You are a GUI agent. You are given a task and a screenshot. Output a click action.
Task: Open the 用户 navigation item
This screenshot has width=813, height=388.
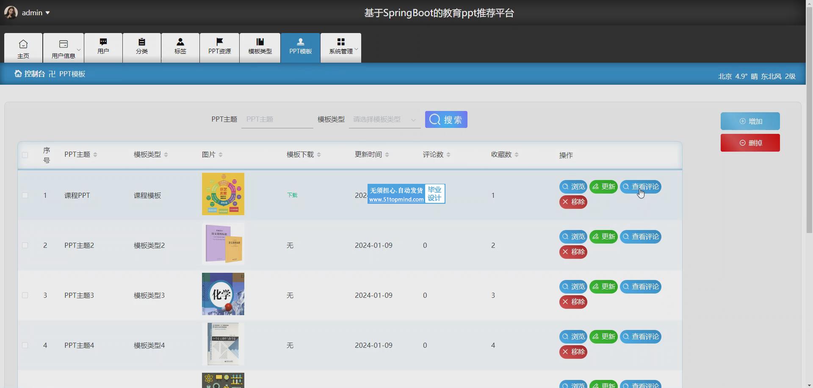click(x=103, y=48)
